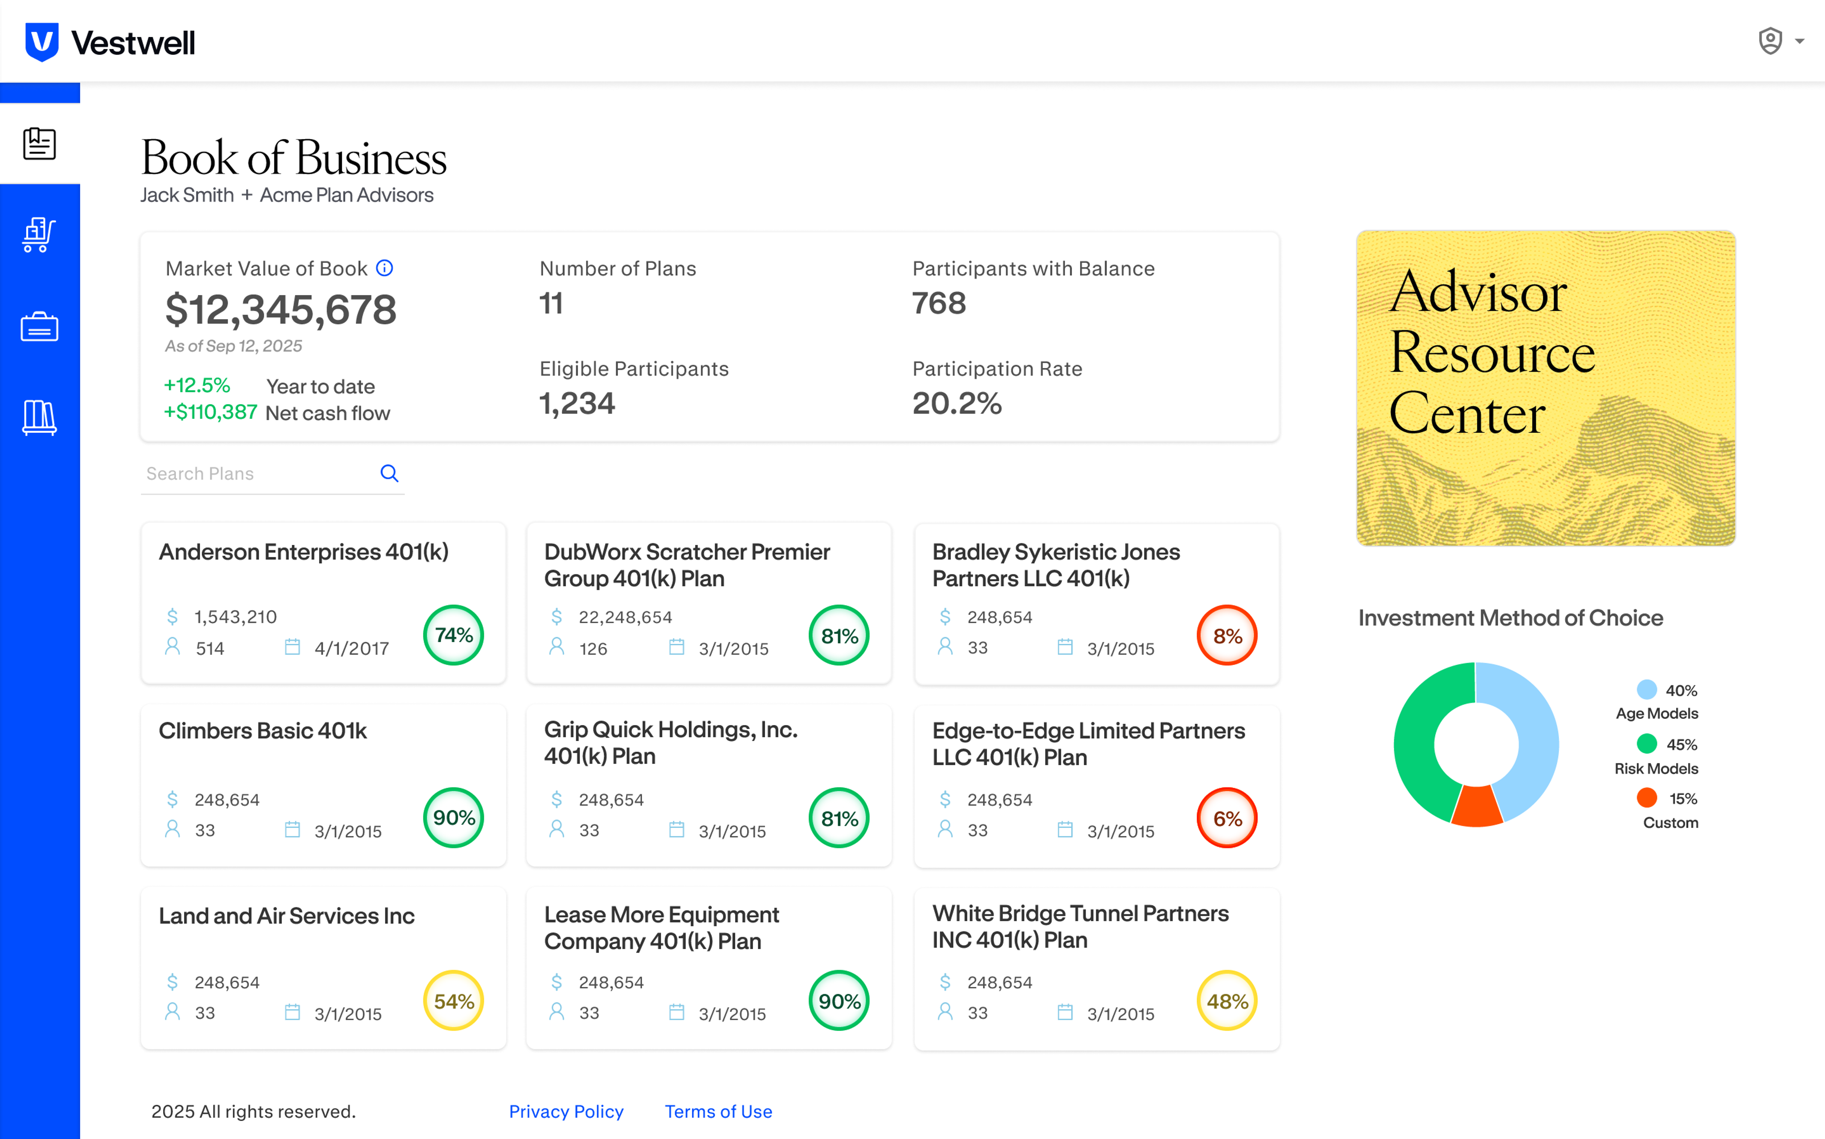Click the search magnifier icon
1825x1139 pixels.
tap(389, 473)
